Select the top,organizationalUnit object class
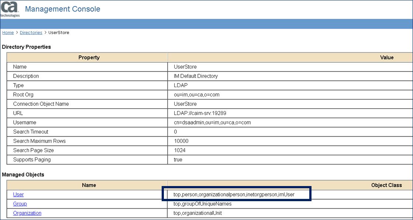The height and width of the screenshot is (220, 413). point(197,213)
